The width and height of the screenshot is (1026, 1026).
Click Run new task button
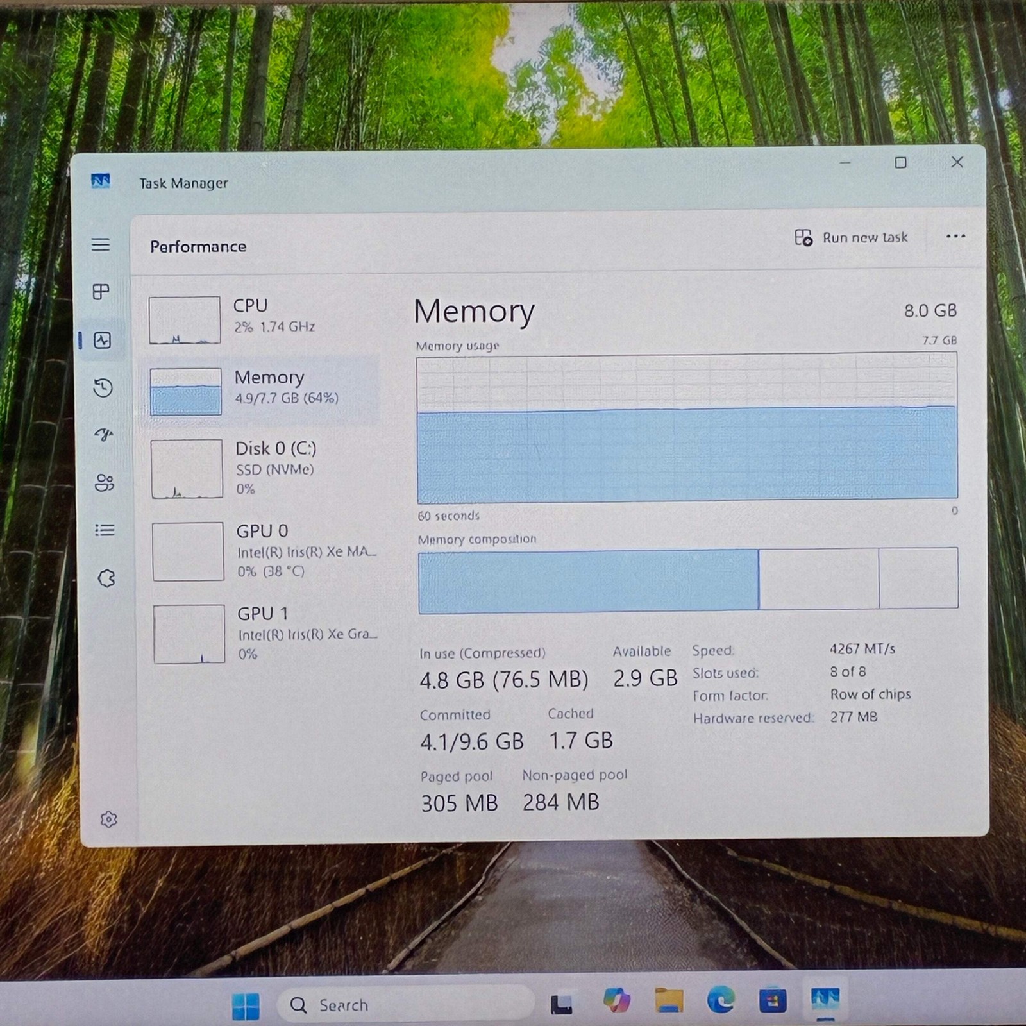tap(851, 238)
